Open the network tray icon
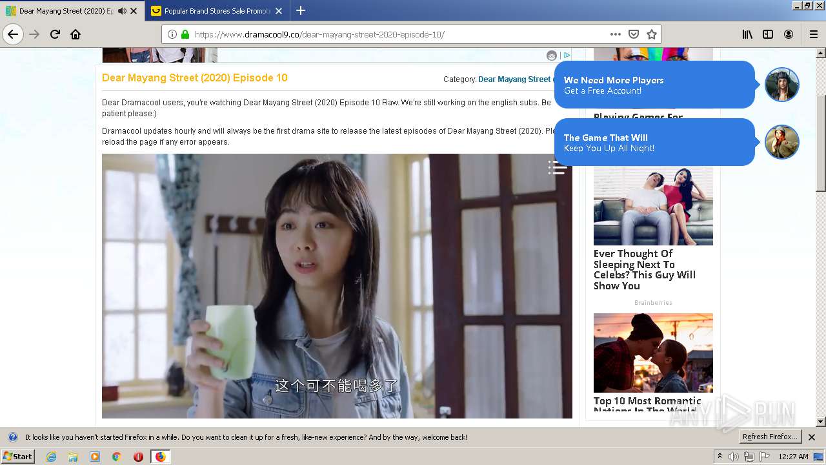This screenshot has width=826, height=465. pos(749,457)
